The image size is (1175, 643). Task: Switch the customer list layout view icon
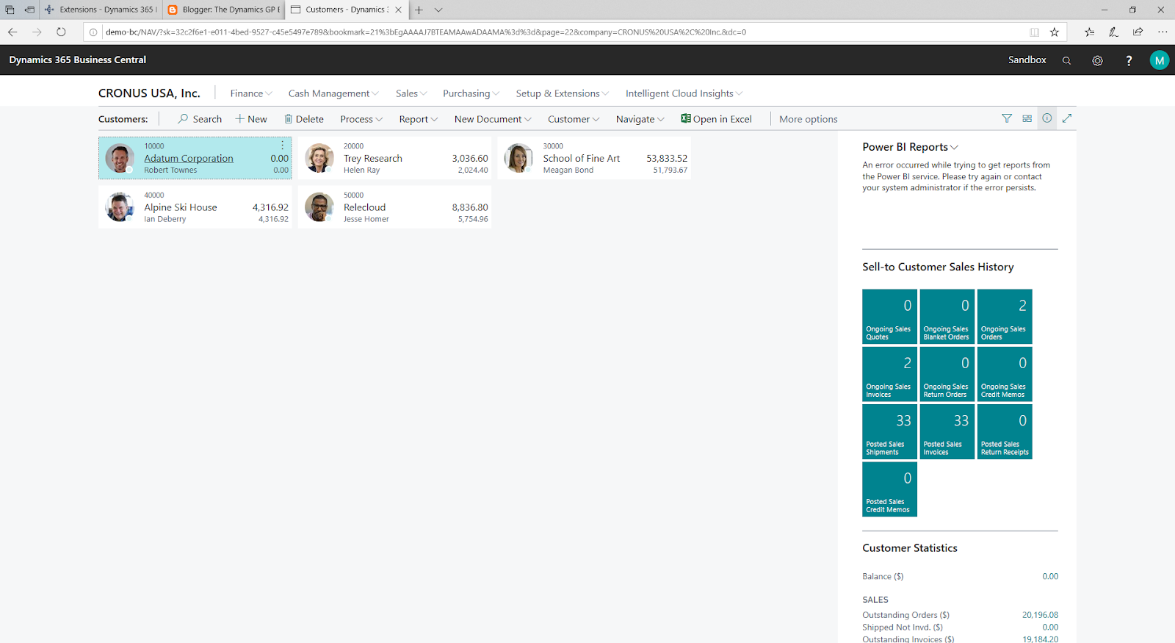tap(1027, 118)
